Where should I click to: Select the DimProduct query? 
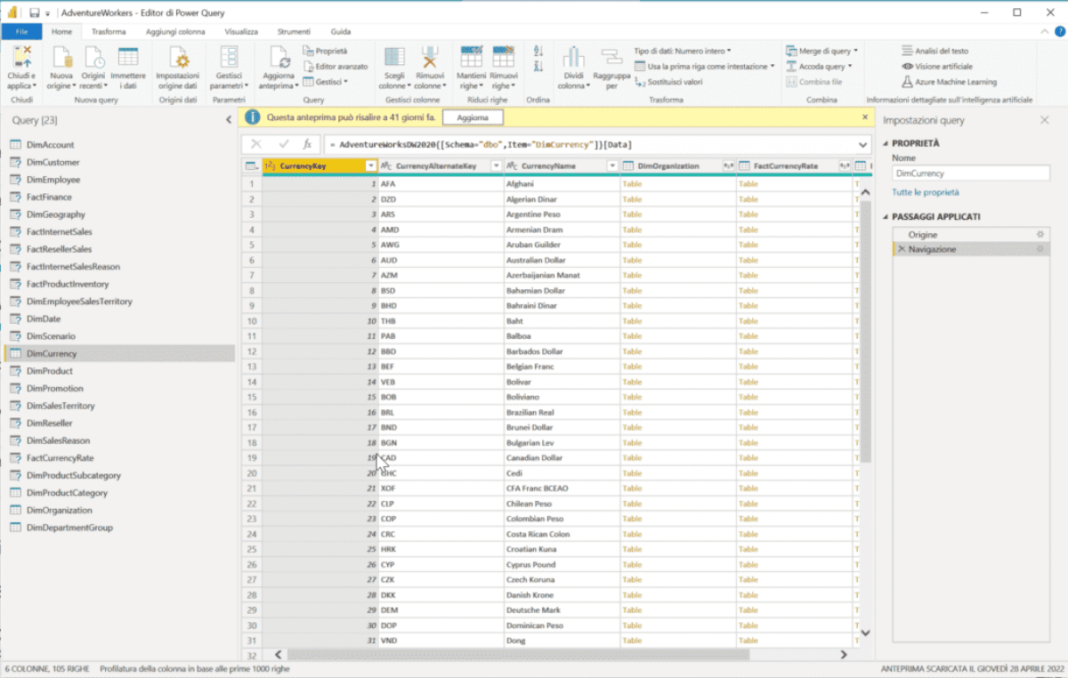click(x=120, y=371)
